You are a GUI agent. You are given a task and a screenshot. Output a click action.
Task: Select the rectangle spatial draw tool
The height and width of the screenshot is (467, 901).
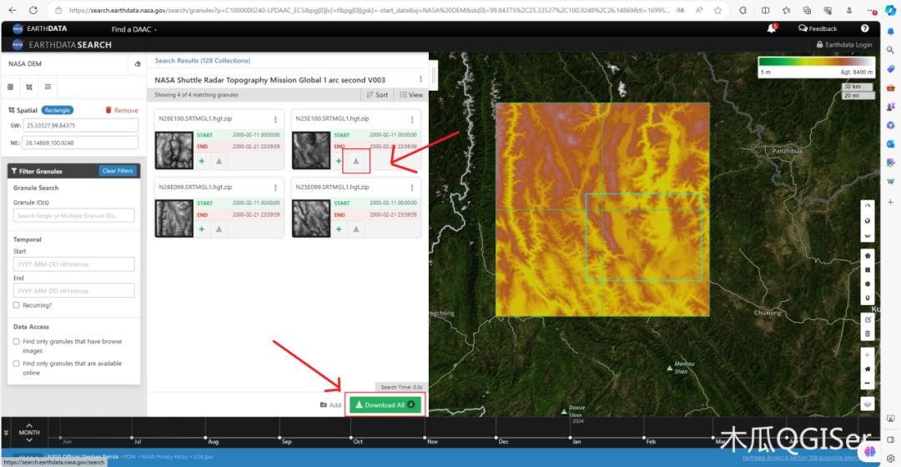pos(868,270)
